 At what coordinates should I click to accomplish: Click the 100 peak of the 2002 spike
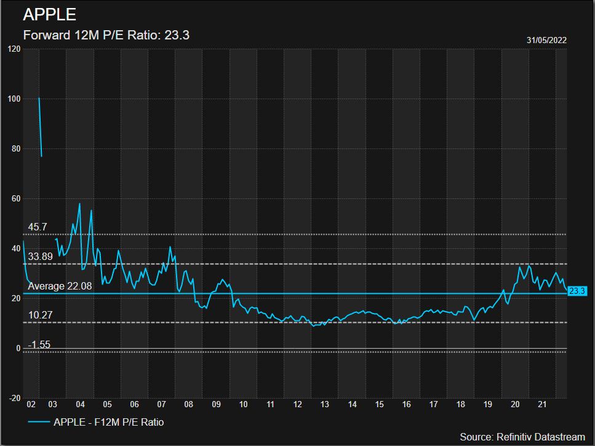pyautogui.click(x=39, y=99)
